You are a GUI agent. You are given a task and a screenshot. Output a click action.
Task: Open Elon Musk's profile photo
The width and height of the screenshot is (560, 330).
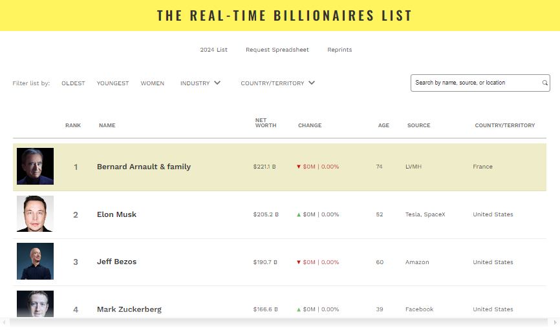36,214
